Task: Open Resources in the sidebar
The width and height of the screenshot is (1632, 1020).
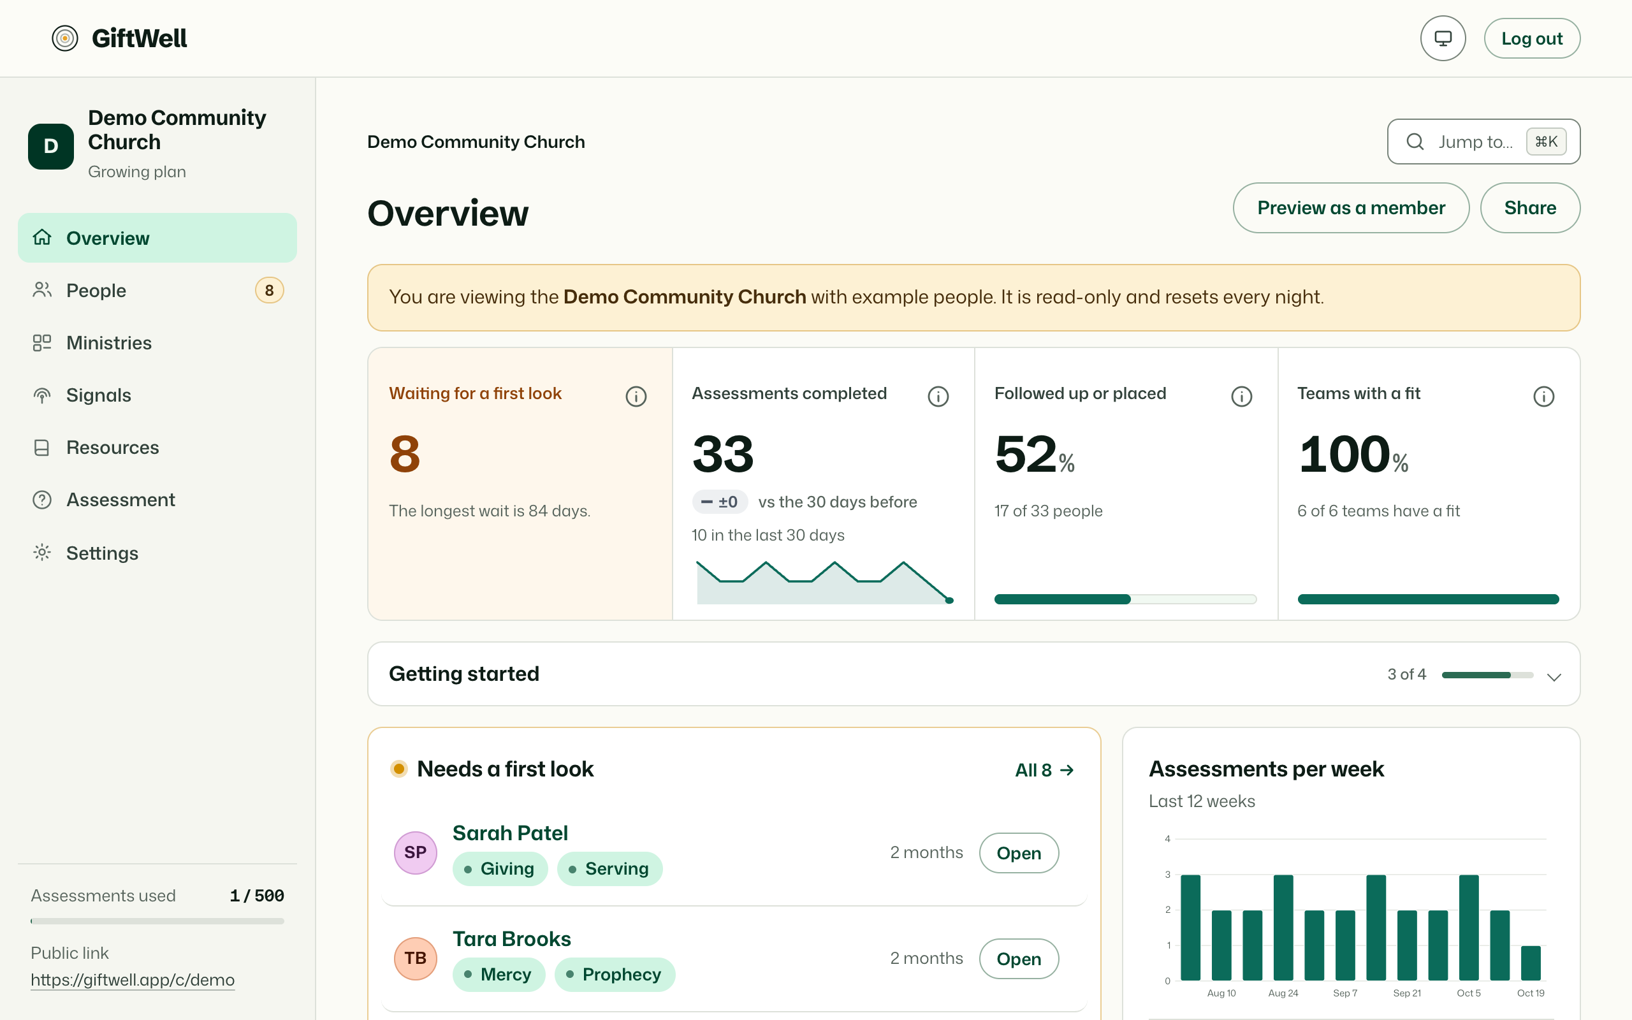Action: pyautogui.click(x=157, y=448)
